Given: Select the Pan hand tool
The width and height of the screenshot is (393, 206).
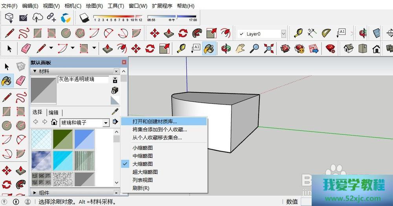Looking at the screenshot, I should 240,49.
